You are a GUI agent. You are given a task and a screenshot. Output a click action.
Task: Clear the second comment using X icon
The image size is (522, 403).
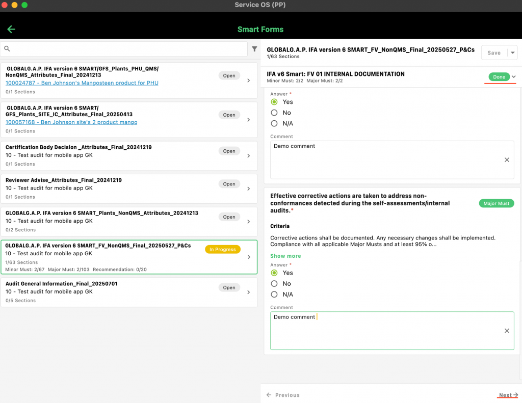point(507,331)
